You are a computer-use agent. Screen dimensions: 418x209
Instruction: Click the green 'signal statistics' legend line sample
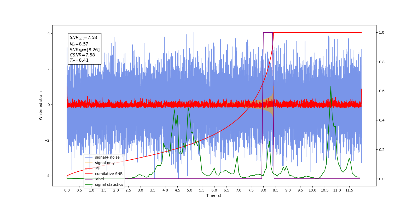click(89, 184)
